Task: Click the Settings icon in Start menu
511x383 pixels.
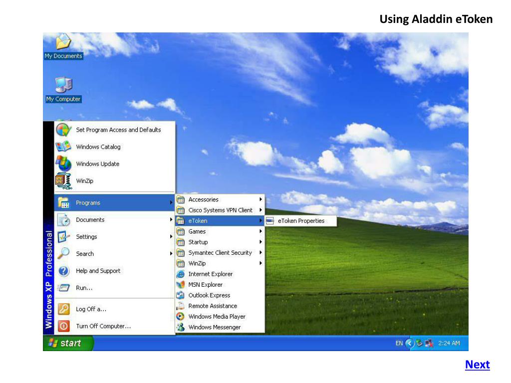Action: click(63, 237)
